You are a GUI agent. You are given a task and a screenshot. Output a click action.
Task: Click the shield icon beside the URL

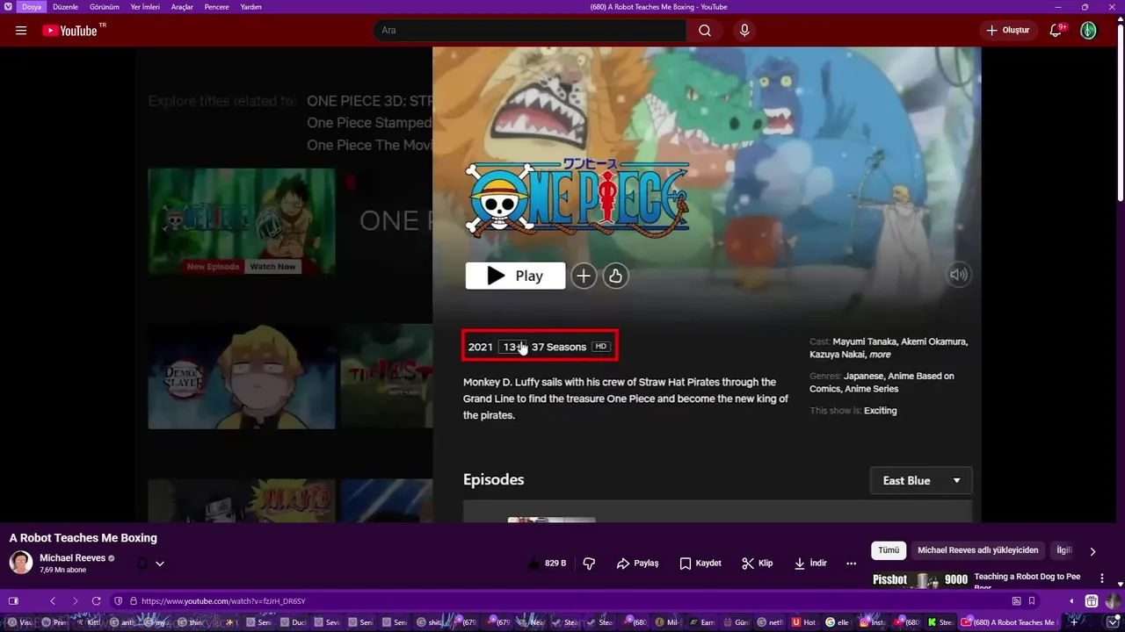click(119, 601)
